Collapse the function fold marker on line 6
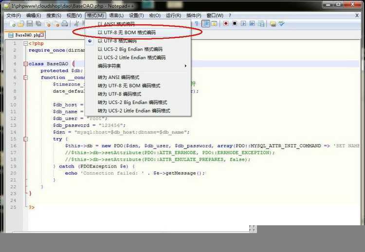 26,78
